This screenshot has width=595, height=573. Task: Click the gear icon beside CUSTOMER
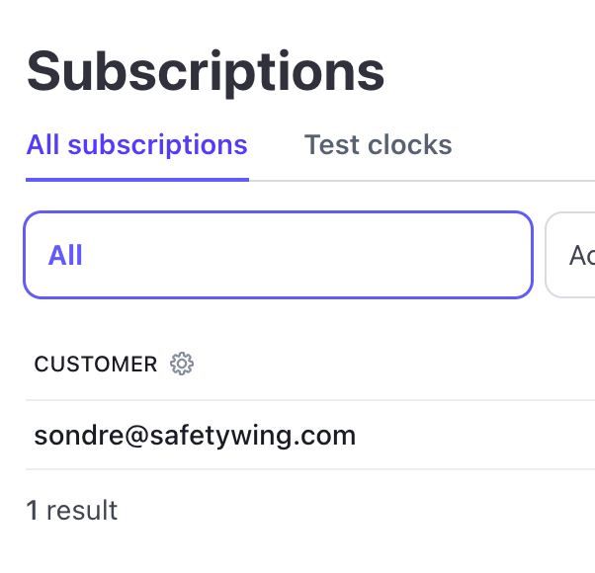[182, 365]
